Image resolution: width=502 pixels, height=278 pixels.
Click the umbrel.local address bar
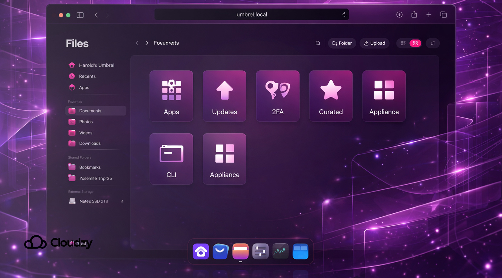click(x=251, y=14)
